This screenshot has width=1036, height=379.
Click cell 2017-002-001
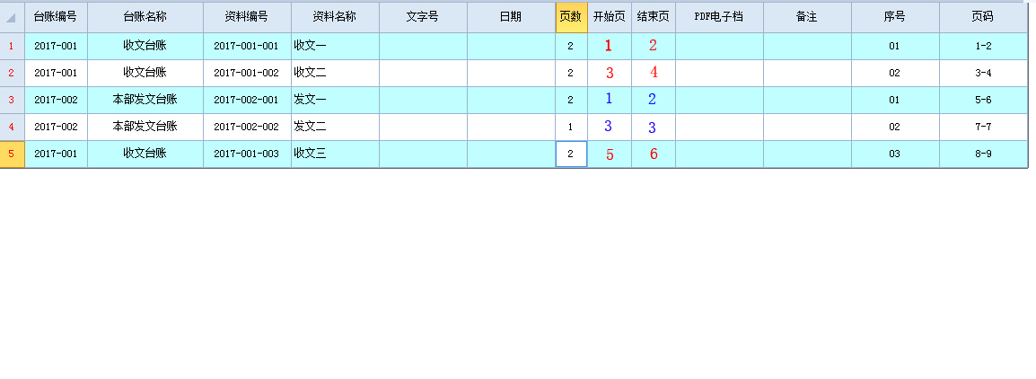(x=247, y=101)
